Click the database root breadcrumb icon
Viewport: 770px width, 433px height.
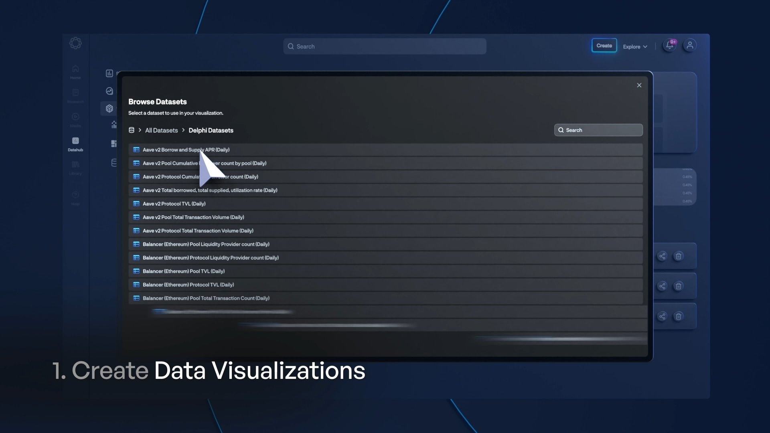tap(131, 130)
